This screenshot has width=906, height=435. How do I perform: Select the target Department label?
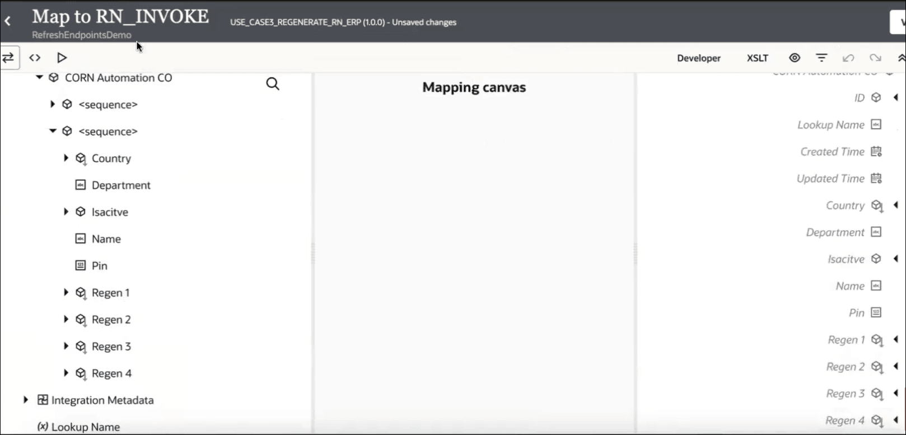point(835,232)
